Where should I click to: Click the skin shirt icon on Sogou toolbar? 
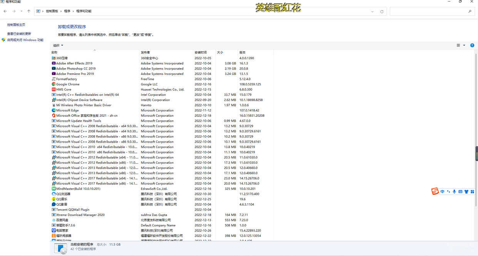point(466,191)
